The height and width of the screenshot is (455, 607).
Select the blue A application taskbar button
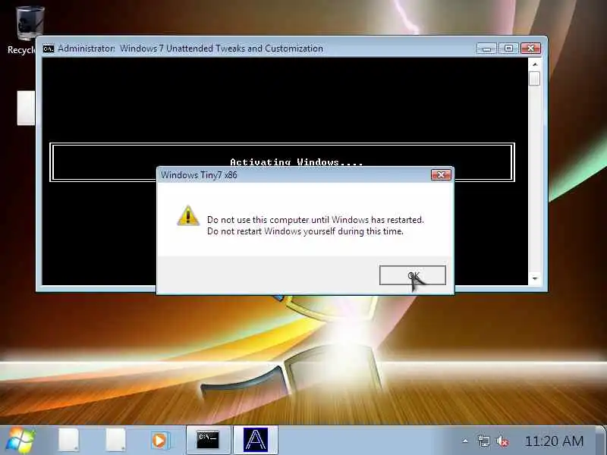click(x=256, y=440)
